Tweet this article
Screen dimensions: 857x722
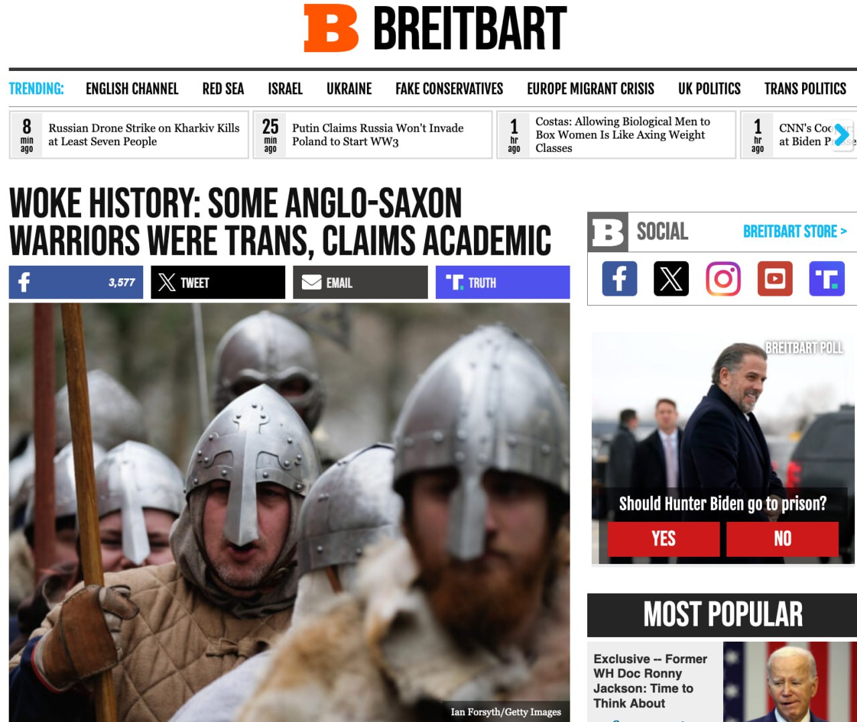pos(218,282)
